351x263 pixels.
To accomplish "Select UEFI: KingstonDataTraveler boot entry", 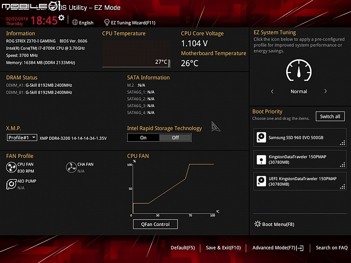I will click(300, 181).
